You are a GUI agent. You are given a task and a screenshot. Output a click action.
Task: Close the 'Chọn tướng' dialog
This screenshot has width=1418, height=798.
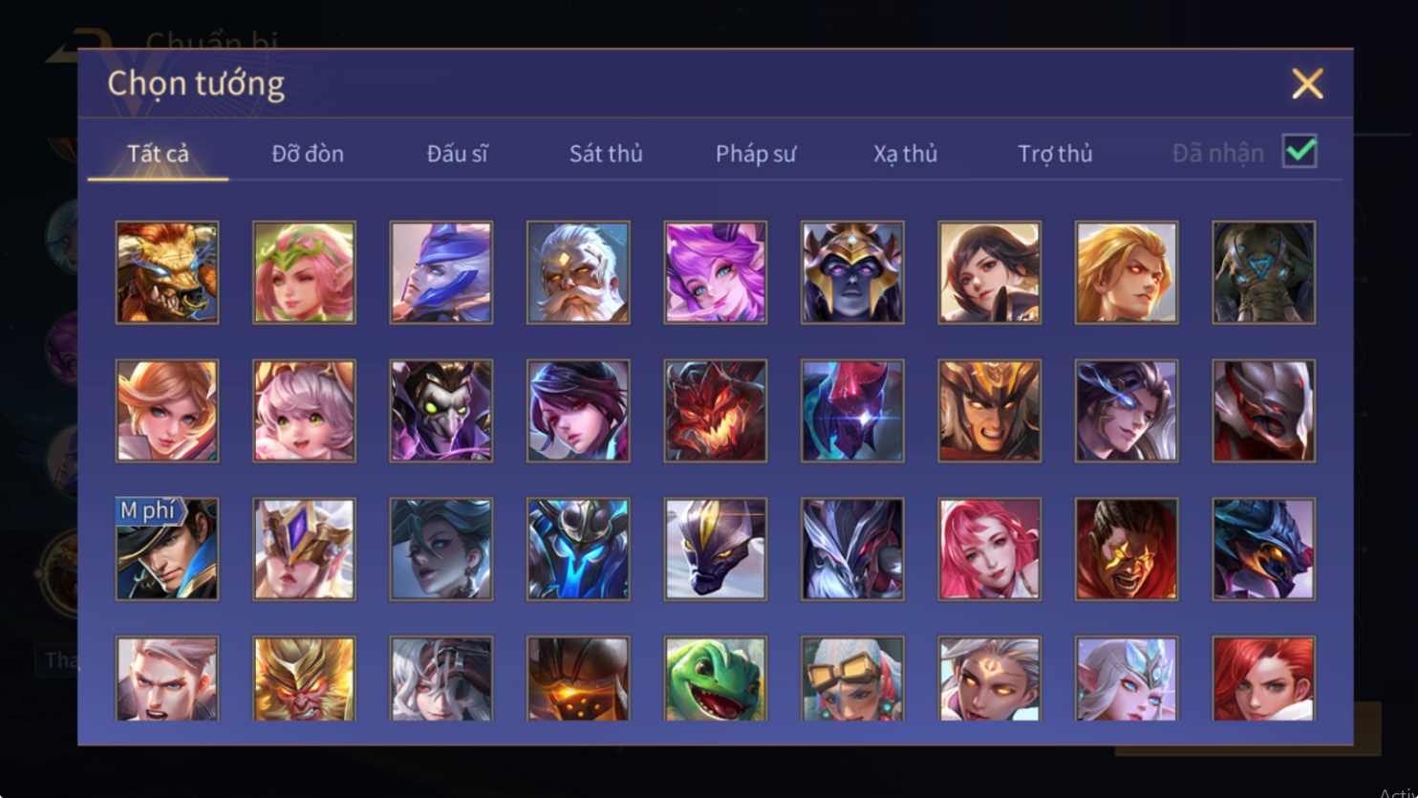tap(1307, 84)
